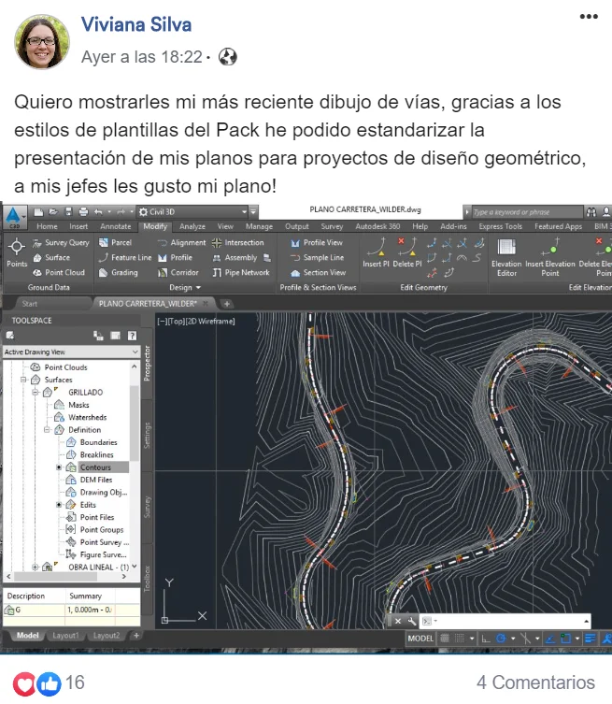Click the Survey Query tool
The width and height of the screenshot is (612, 704).
click(x=61, y=242)
